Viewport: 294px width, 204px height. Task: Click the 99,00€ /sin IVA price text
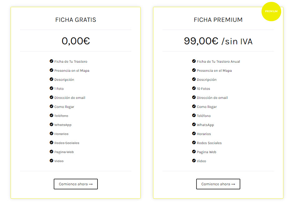click(218, 41)
